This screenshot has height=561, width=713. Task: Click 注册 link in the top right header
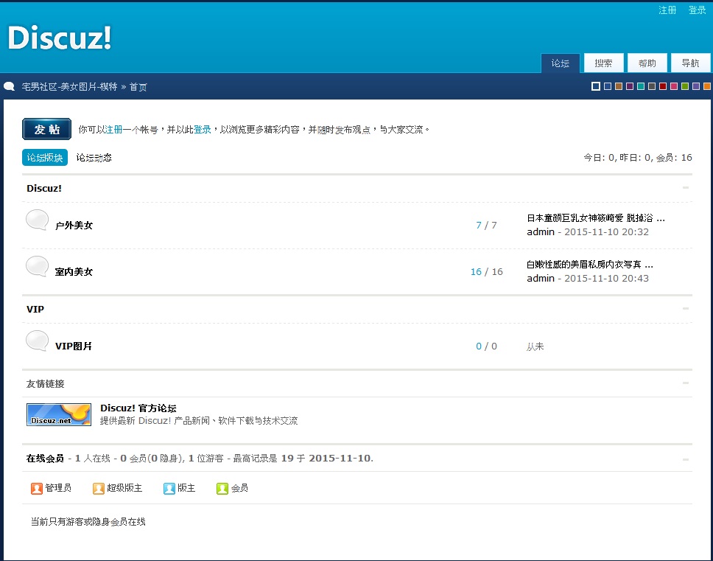click(x=667, y=10)
